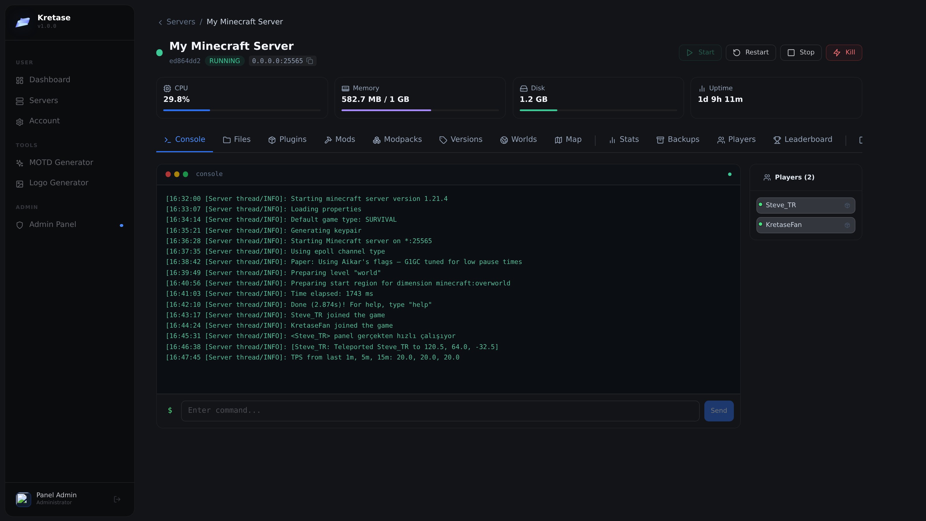This screenshot has width=926, height=521.
Task: Open the Admin Panel
Action: coord(69,225)
